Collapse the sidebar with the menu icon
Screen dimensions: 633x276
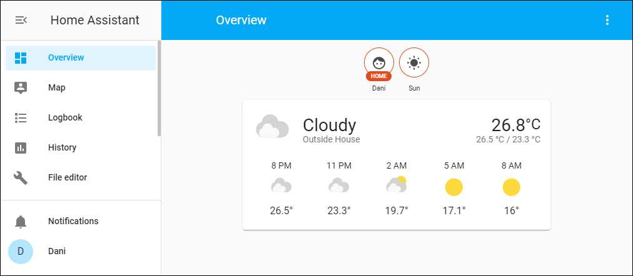[x=21, y=20]
